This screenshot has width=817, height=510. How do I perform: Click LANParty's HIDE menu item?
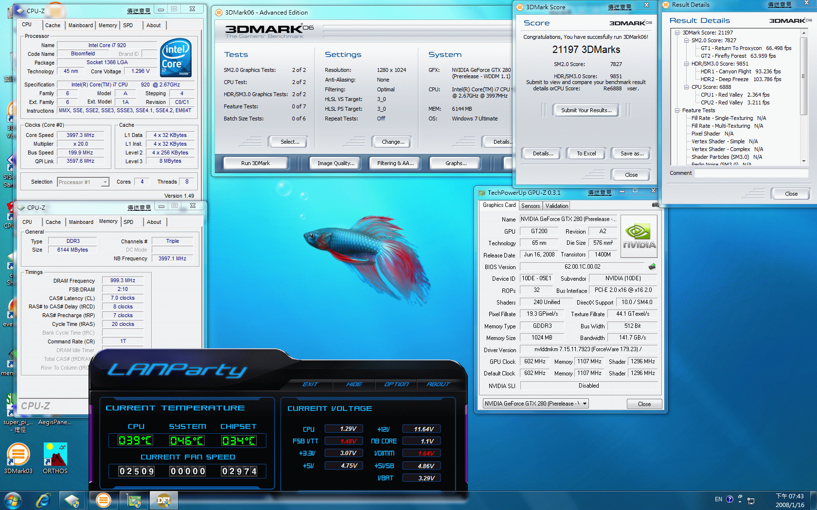[x=354, y=384]
